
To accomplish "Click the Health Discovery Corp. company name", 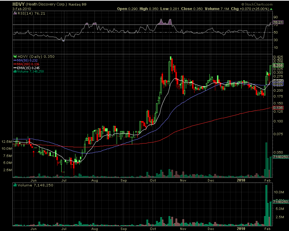I will 46,4.
